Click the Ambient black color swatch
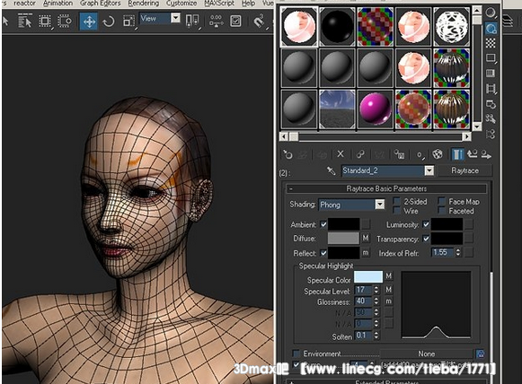 (343, 224)
